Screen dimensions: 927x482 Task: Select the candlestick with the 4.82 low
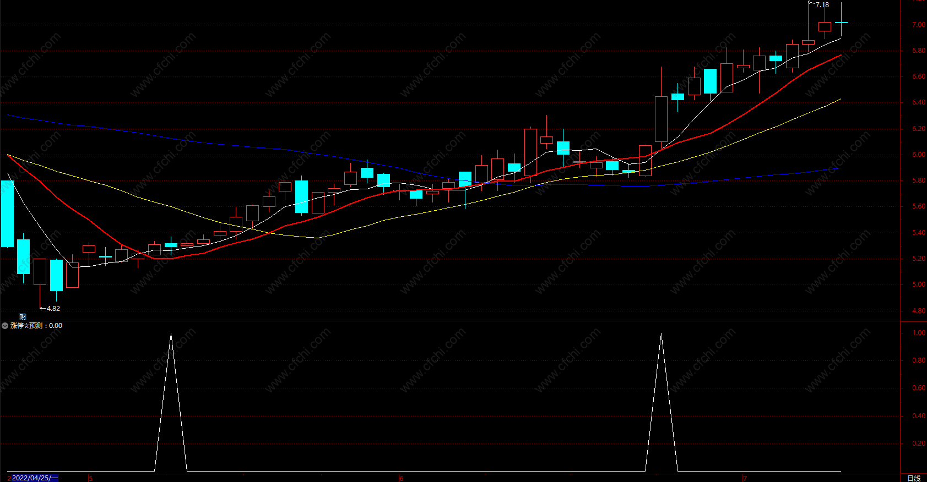(x=40, y=271)
